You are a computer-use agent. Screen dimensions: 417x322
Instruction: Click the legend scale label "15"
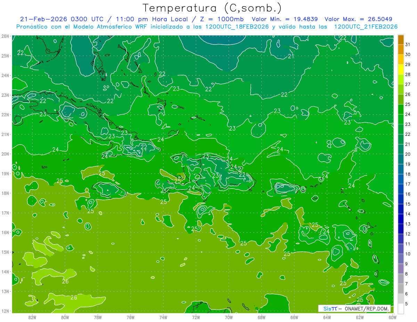pyautogui.click(x=408, y=204)
